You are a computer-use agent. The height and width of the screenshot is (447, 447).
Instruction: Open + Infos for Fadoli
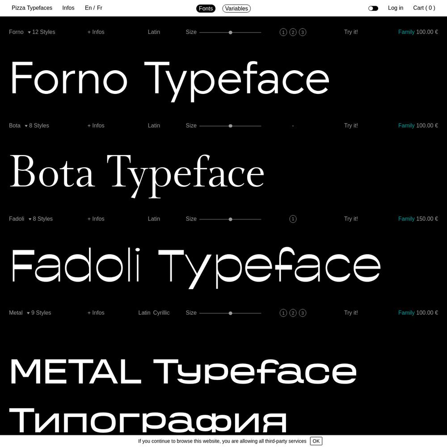tap(96, 219)
